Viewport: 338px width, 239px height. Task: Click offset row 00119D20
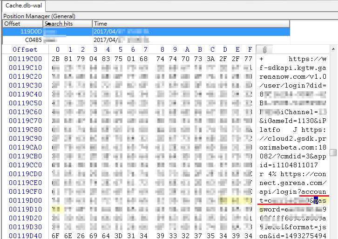[x=26, y=218]
